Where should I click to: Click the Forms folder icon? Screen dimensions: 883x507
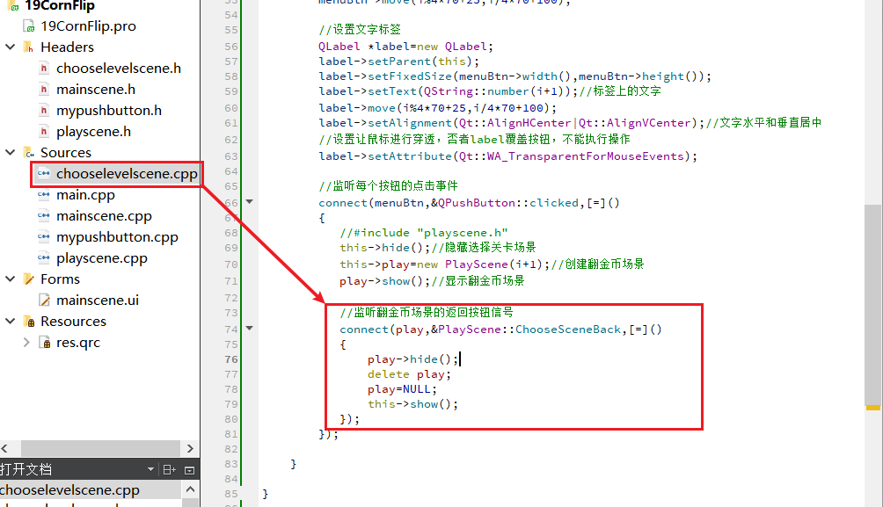tap(29, 279)
